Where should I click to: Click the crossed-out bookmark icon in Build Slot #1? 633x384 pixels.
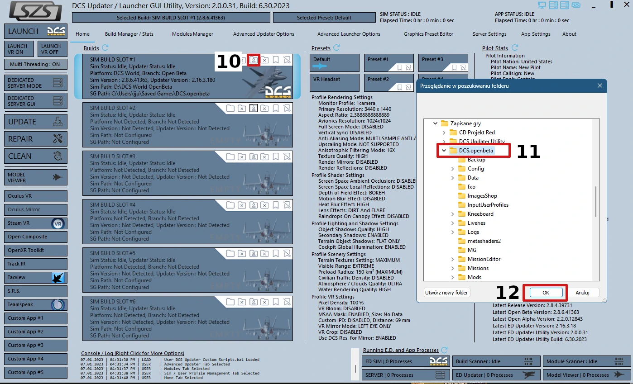click(288, 60)
